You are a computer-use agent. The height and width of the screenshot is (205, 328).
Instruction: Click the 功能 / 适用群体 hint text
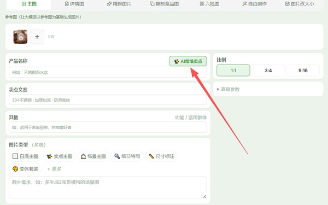(x=191, y=118)
